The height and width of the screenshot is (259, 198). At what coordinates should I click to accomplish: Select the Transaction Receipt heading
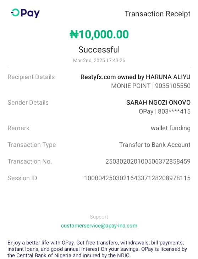tap(158, 14)
